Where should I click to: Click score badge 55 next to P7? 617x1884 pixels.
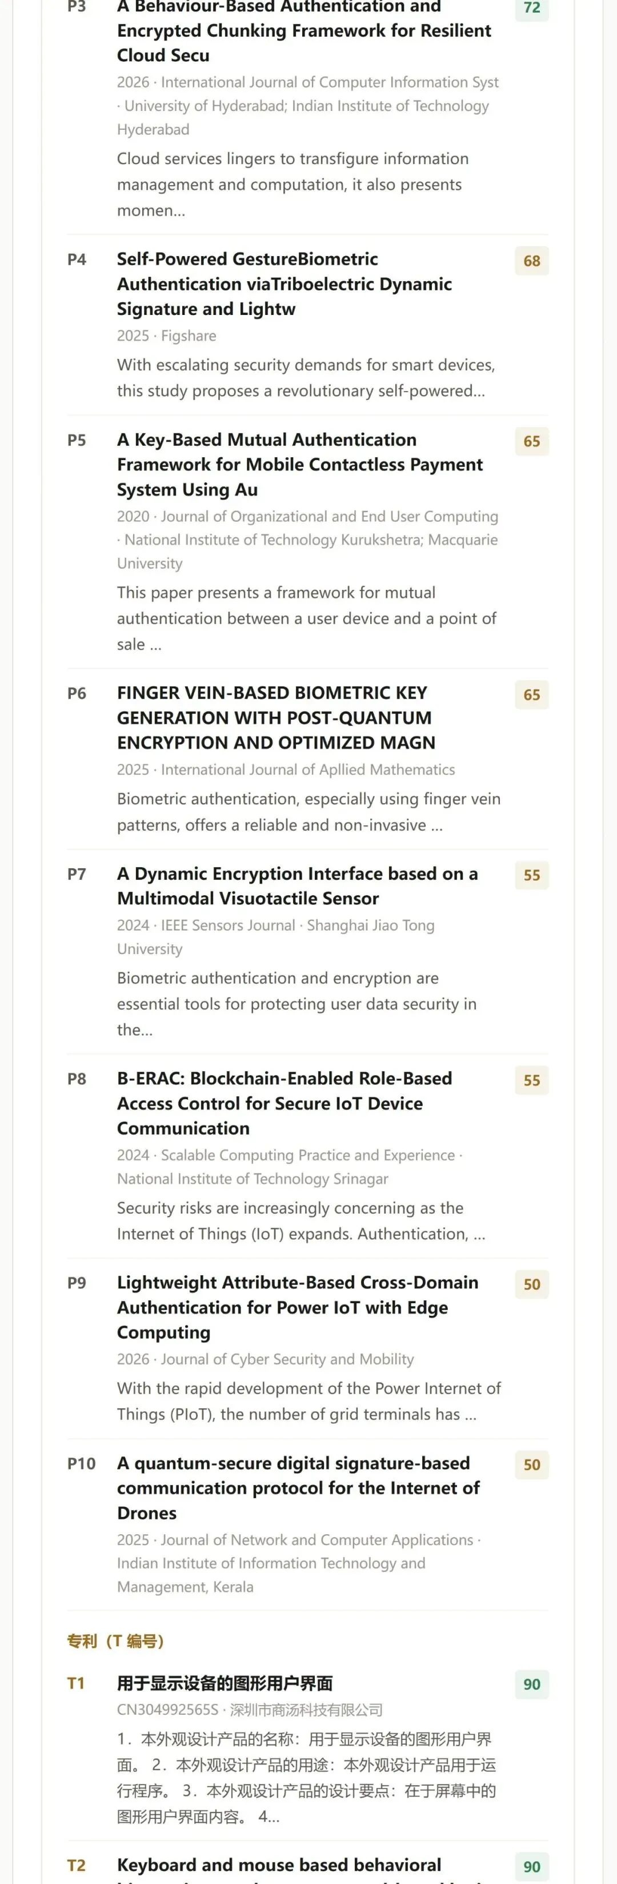tap(531, 876)
